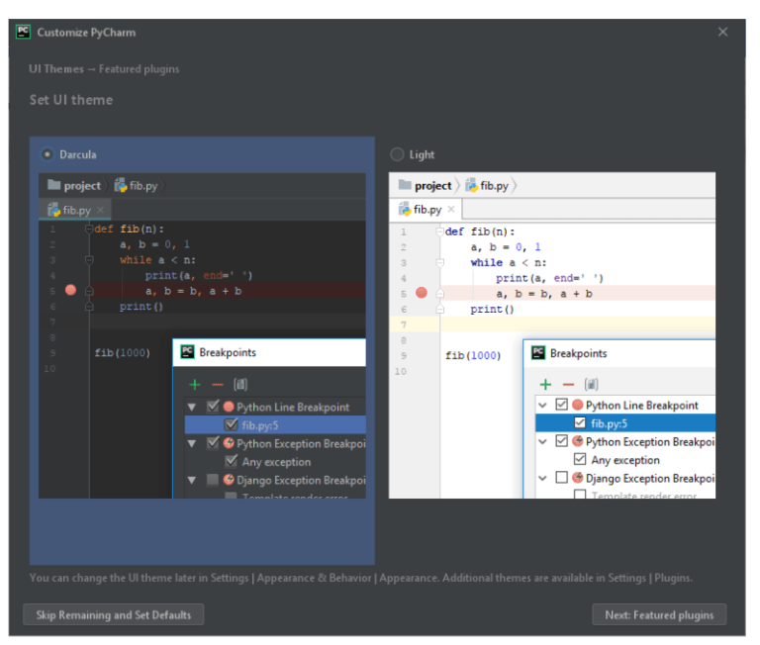760x645 pixels.
Task: Collapse Python Line Breakpoint in Light preview
Action: (x=543, y=406)
